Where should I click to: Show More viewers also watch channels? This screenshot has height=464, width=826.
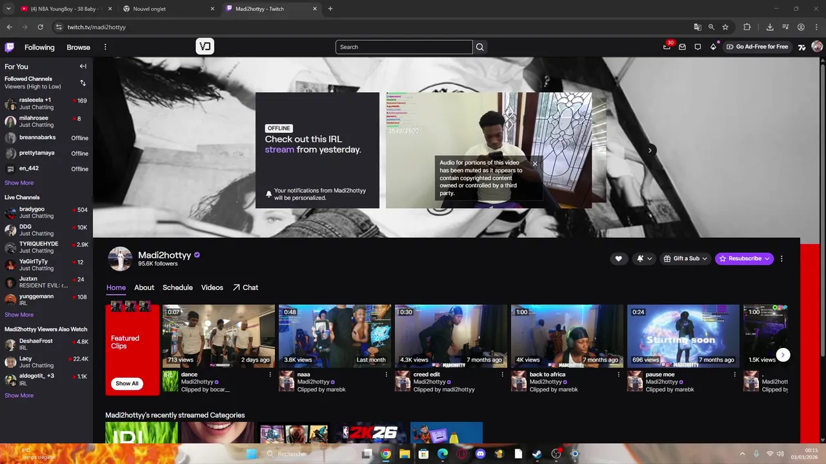coord(19,396)
